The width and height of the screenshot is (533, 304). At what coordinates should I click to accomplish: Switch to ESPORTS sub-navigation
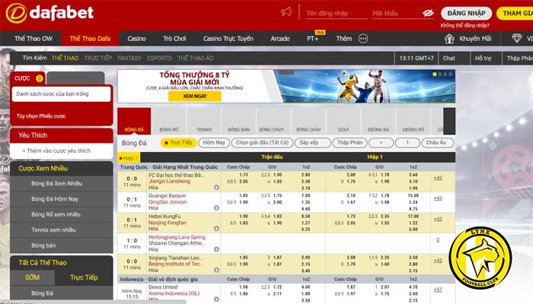tap(159, 58)
